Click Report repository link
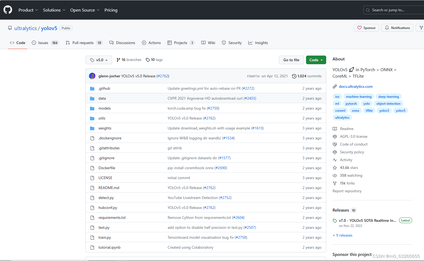 (x=347, y=191)
